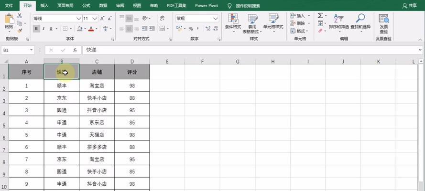
Task: Open the font settings dialog launcher
Action: click(113, 39)
